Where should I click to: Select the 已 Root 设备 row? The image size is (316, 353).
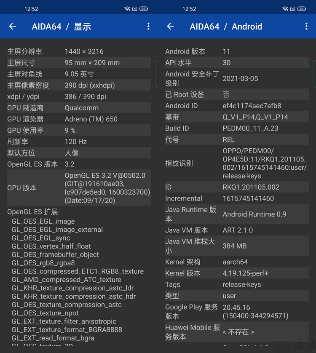coord(237,94)
